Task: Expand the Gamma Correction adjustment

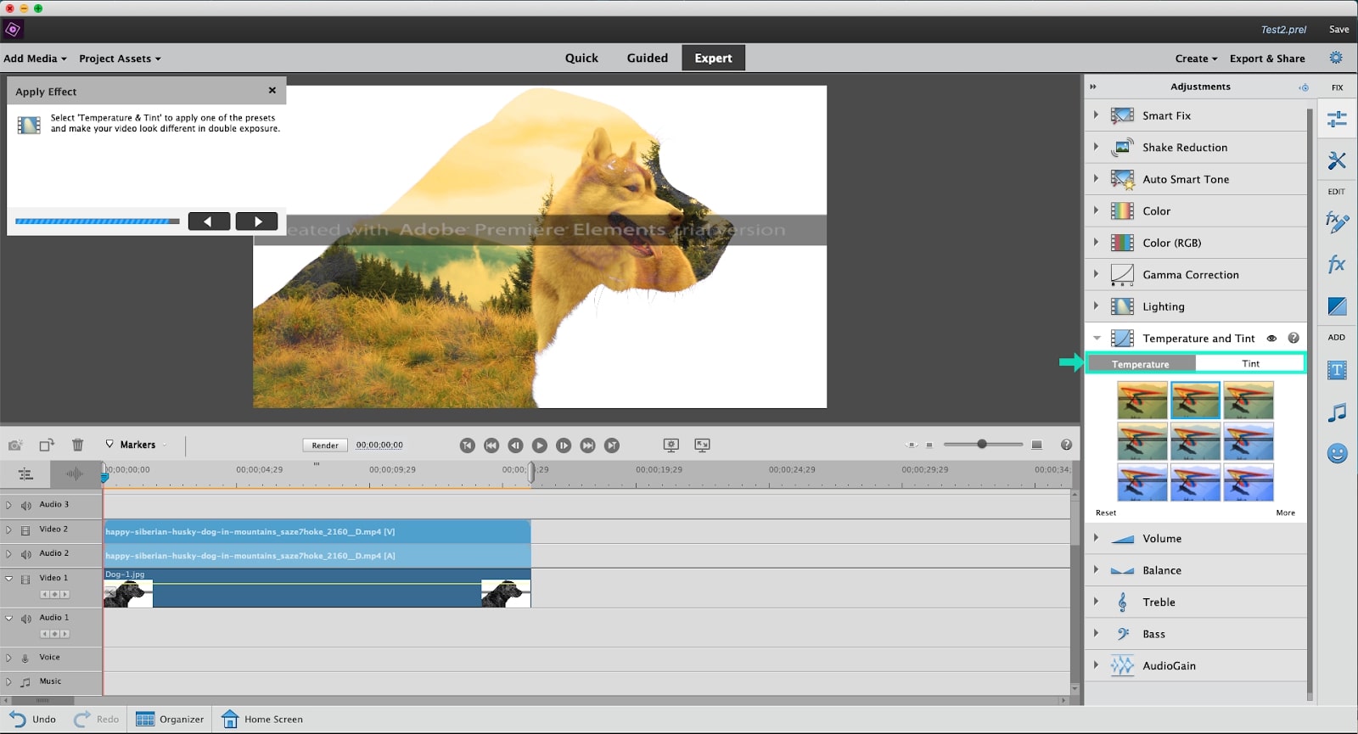Action: point(1096,274)
